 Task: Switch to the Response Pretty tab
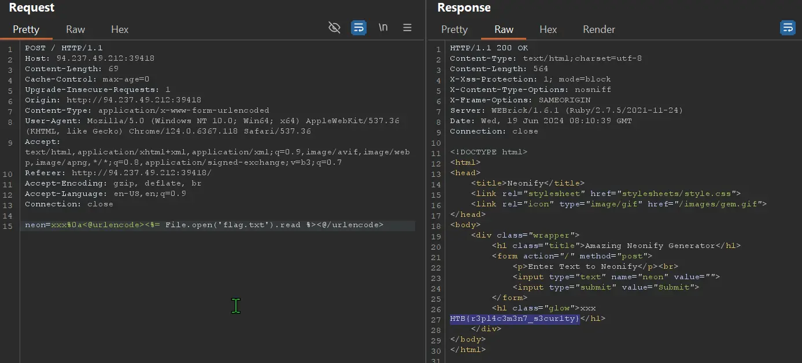click(x=454, y=29)
